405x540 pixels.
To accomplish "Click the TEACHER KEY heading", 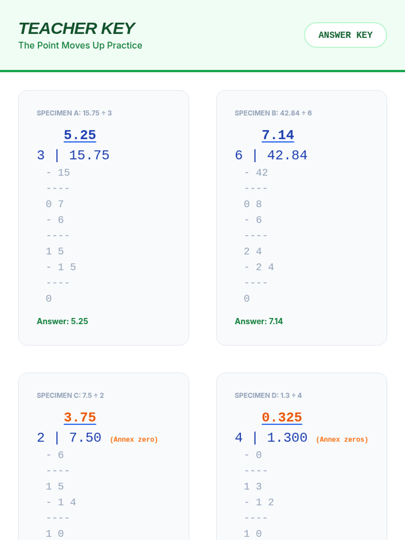I will [77, 29].
